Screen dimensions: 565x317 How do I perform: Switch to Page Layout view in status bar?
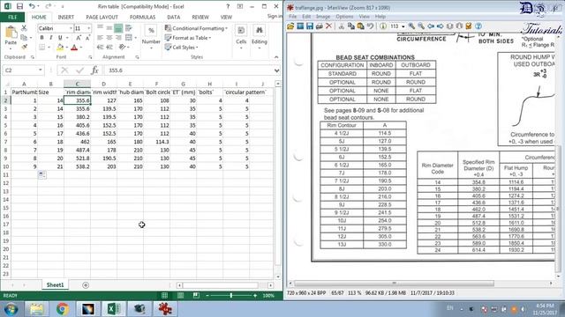tap(180, 296)
